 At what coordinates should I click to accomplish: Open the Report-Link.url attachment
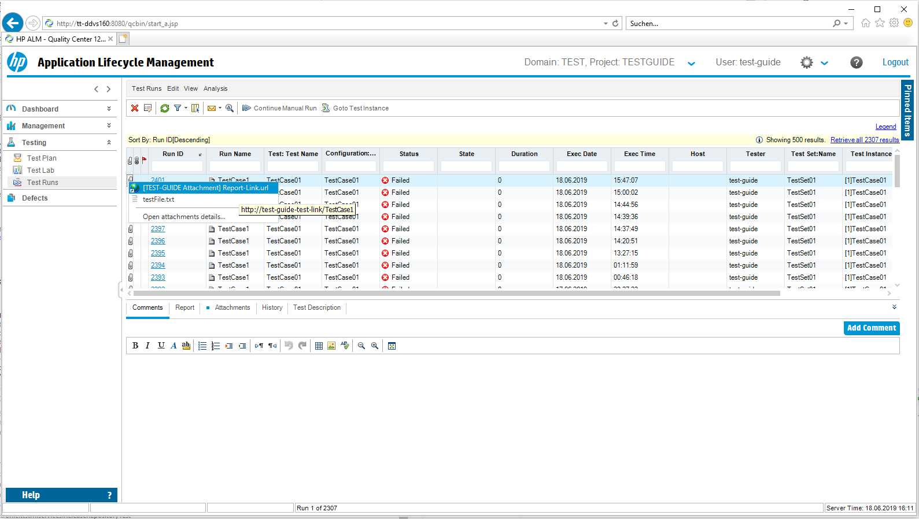click(x=204, y=188)
